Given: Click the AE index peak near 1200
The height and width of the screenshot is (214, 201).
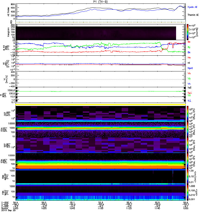Looking at the screenshot, I should coord(180,6).
